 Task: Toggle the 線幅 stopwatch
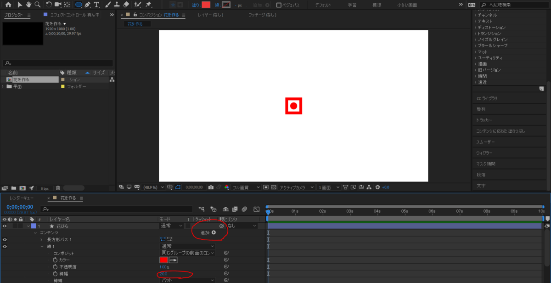tap(55, 274)
